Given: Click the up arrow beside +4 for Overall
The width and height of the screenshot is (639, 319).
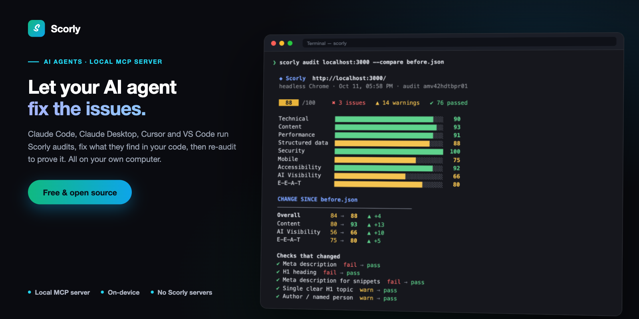Looking at the screenshot, I should (x=369, y=217).
